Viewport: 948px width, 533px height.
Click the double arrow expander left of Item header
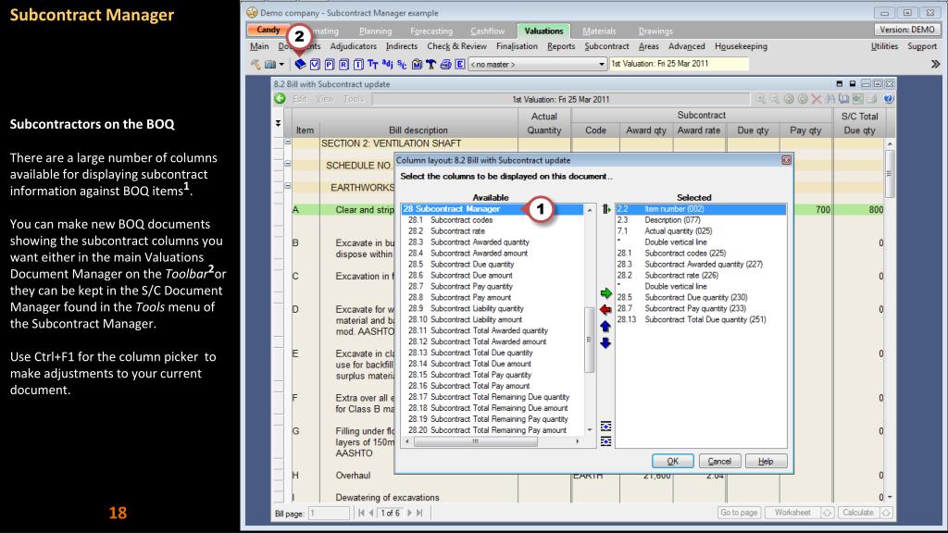[278, 123]
